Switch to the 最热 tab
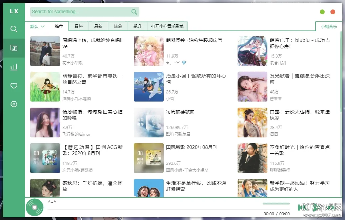This screenshot has width=345, height=220. pyautogui.click(x=79, y=26)
